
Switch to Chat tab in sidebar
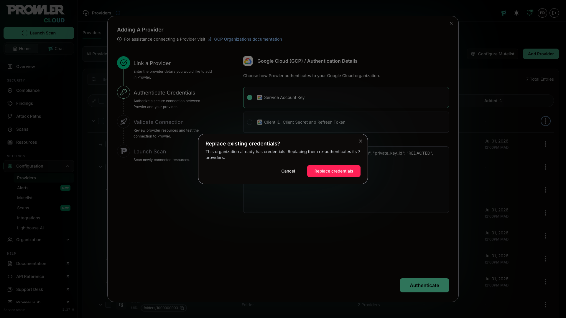point(56,49)
